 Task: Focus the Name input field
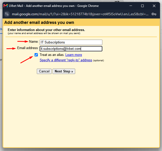pos(71,42)
